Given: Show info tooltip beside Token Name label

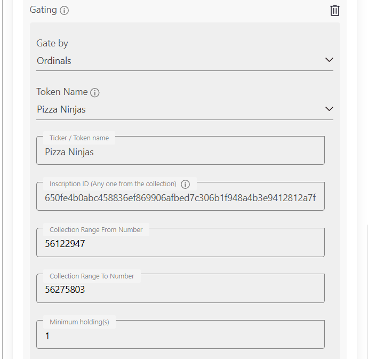Looking at the screenshot, I should (x=95, y=92).
